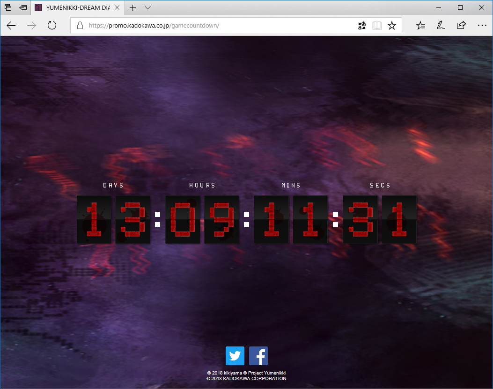The width and height of the screenshot is (493, 389).
Task: Show tab previews chevron
Action: tap(147, 7)
